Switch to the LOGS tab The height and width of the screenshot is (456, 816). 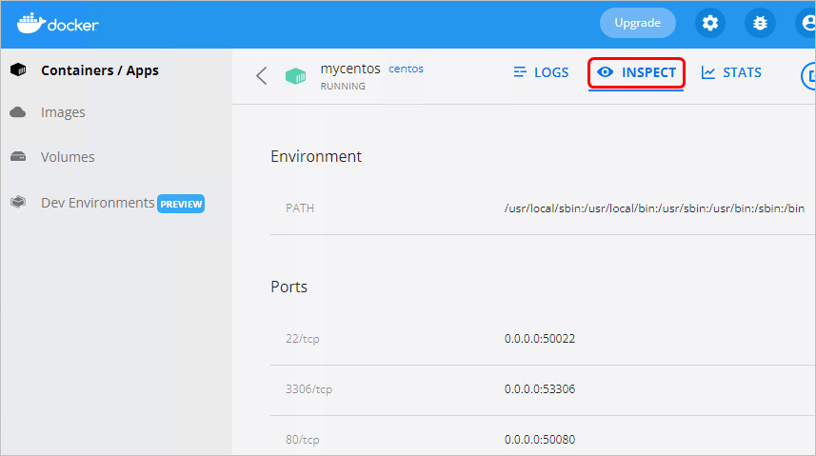(x=541, y=72)
